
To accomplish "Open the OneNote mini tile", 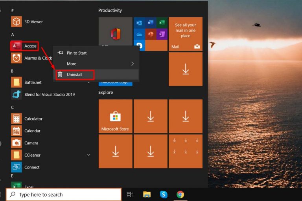I will (x=162, y=34).
